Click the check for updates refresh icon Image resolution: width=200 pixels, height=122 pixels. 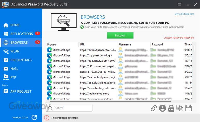coord(34,117)
